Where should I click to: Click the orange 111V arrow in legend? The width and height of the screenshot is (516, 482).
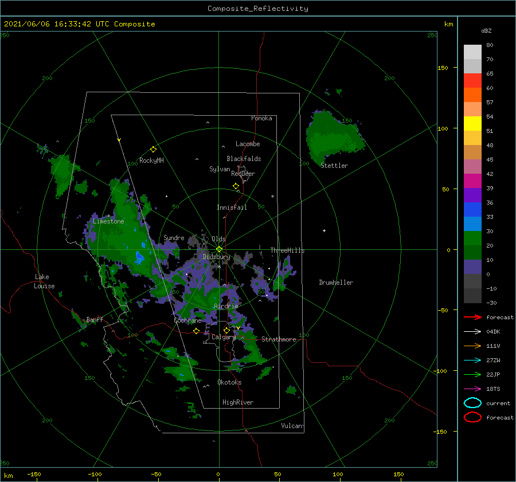click(x=472, y=346)
